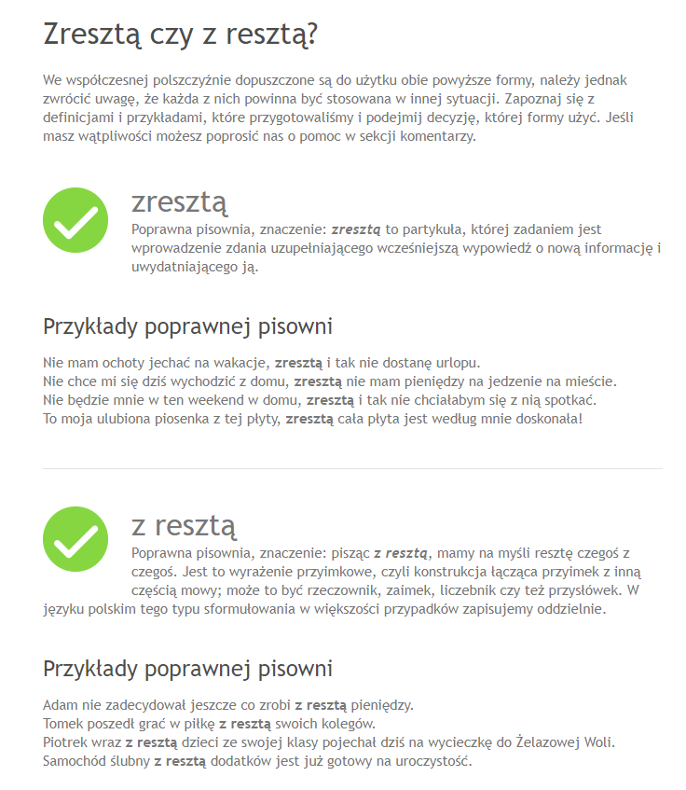
Task: Click the first "Przykłady poprawnej pisowni" heading
Action: [187, 327]
